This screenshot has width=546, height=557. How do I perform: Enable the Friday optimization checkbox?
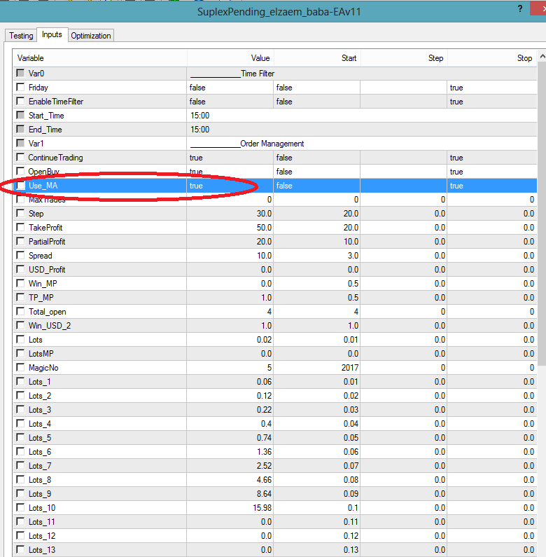coord(20,88)
